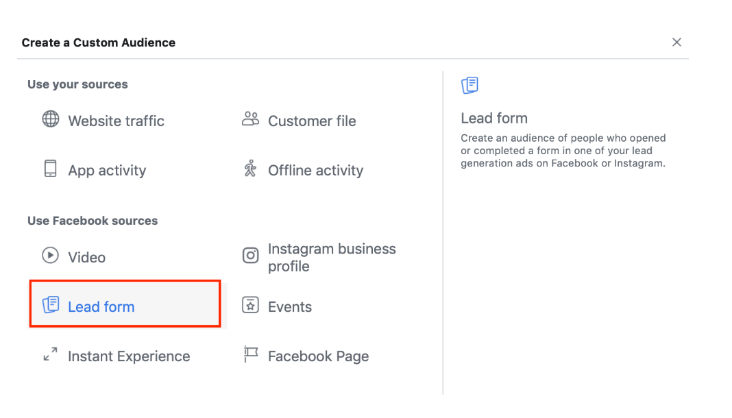Click the expand arrows Instant Experience icon
The width and height of the screenshot is (732, 418).
point(51,355)
